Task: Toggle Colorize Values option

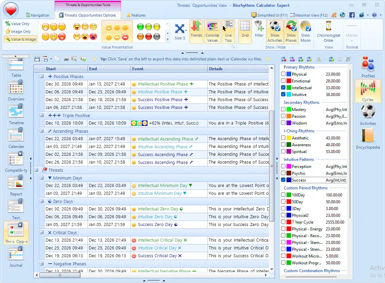Action: 212,32
